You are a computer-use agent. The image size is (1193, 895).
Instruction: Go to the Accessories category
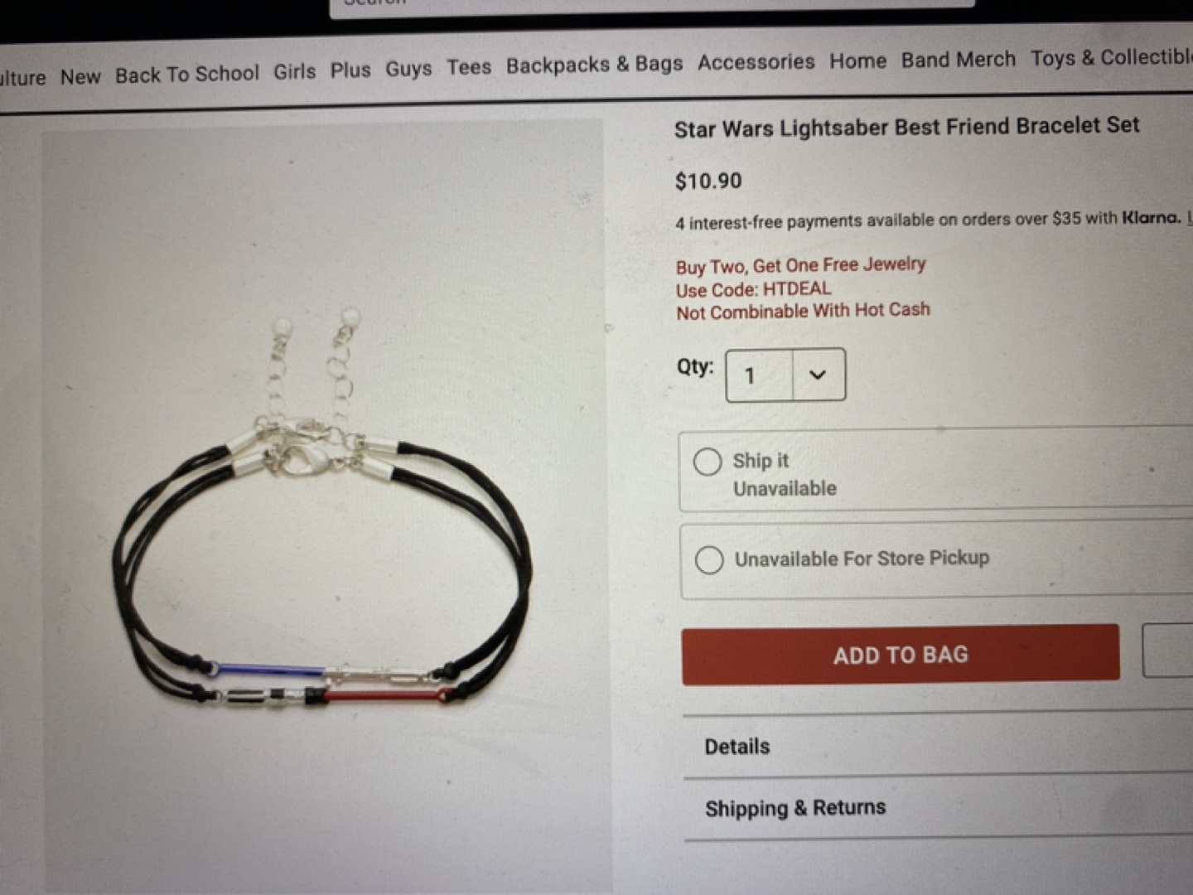(756, 62)
